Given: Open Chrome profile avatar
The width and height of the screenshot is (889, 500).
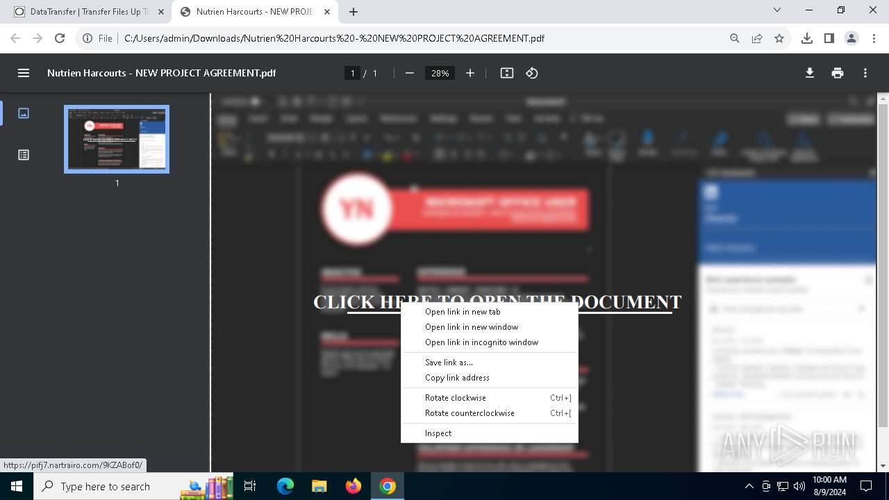Looking at the screenshot, I should click(851, 38).
